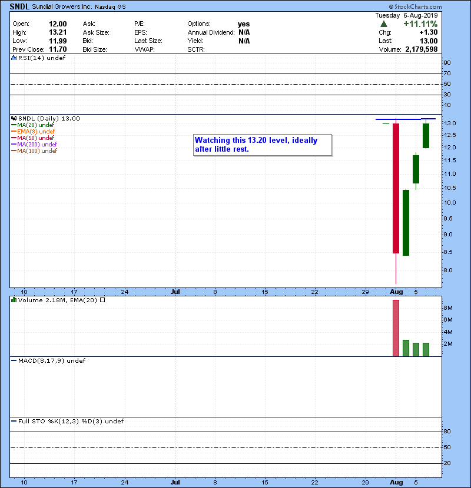
Task: Click the Volume bars icon
Action: coord(14,300)
